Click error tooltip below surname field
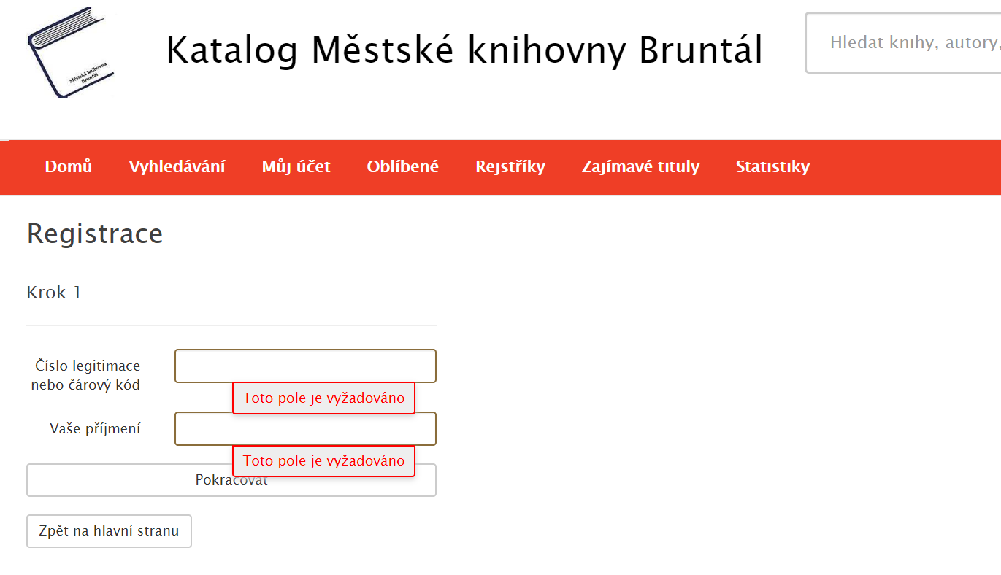This screenshot has width=1001, height=575. click(x=323, y=460)
